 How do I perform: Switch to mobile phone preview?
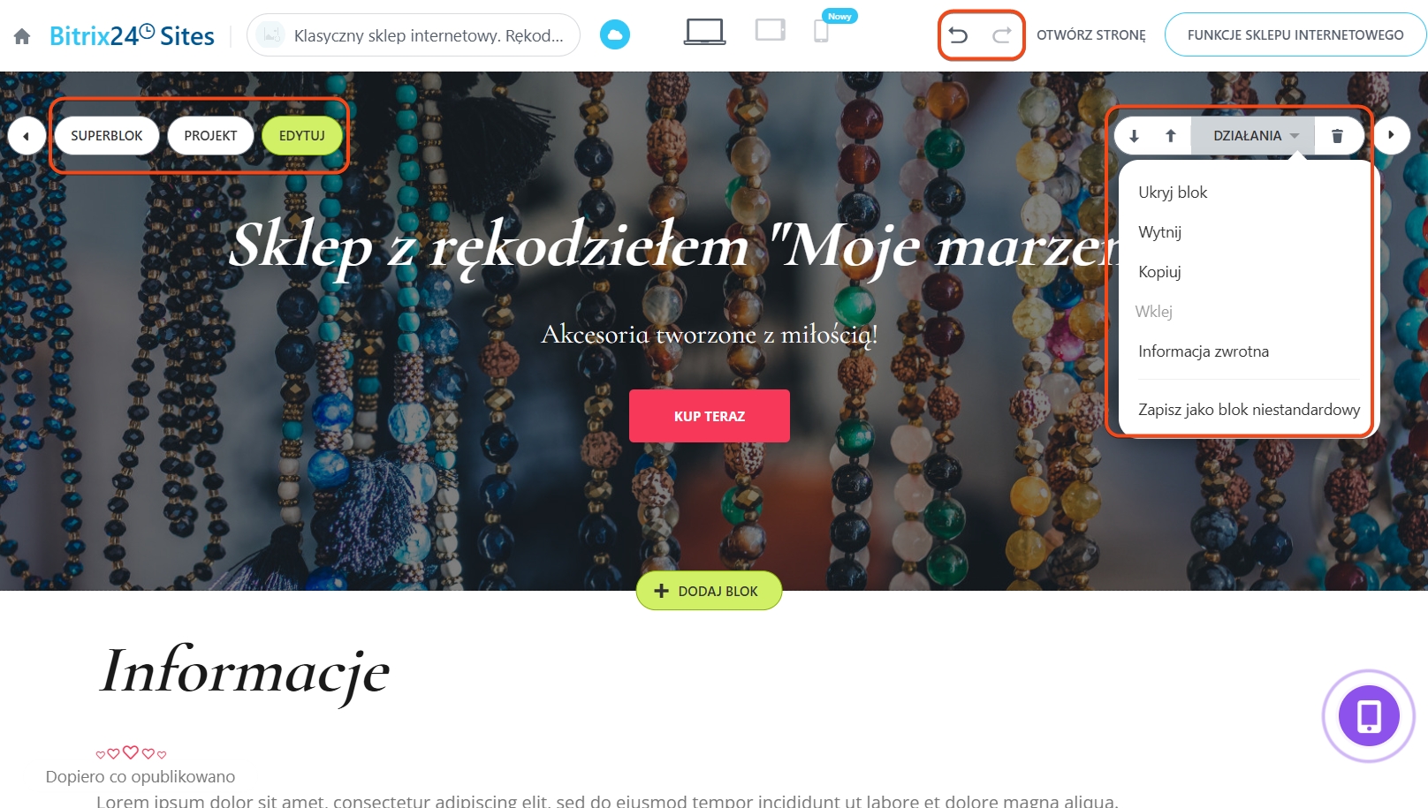click(821, 32)
